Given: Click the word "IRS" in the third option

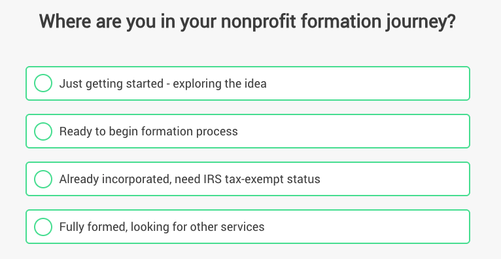Looking at the screenshot, I should point(213,179).
